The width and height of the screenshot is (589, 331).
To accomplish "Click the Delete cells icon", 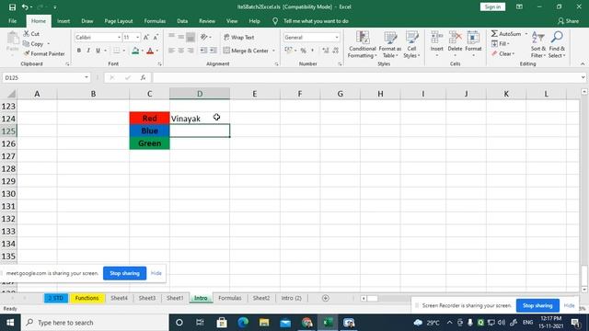I will pos(455,38).
